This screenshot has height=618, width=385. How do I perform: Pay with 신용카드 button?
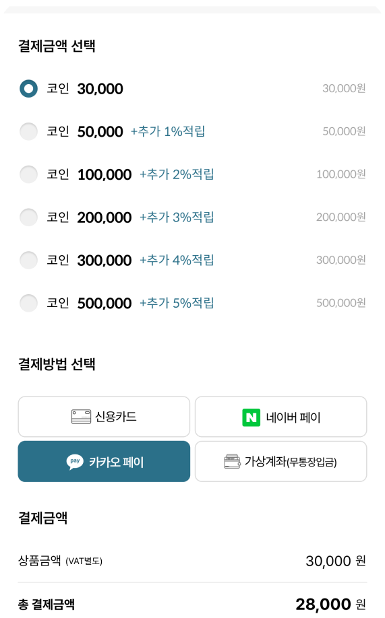tap(104, 417)
